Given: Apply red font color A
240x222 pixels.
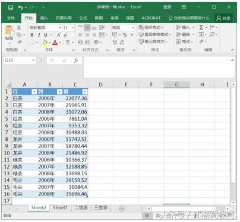Looking at the screenshot, I should tap(55, 42).
